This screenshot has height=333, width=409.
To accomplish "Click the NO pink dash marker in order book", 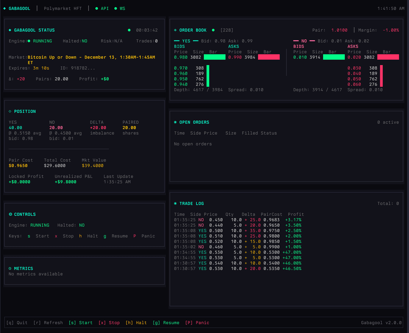I will 296,41.
